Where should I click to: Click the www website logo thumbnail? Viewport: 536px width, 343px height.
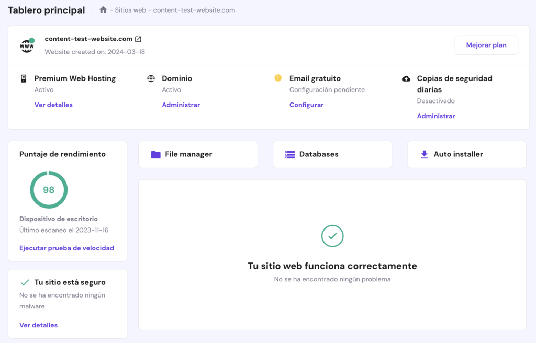pos(27,45)
